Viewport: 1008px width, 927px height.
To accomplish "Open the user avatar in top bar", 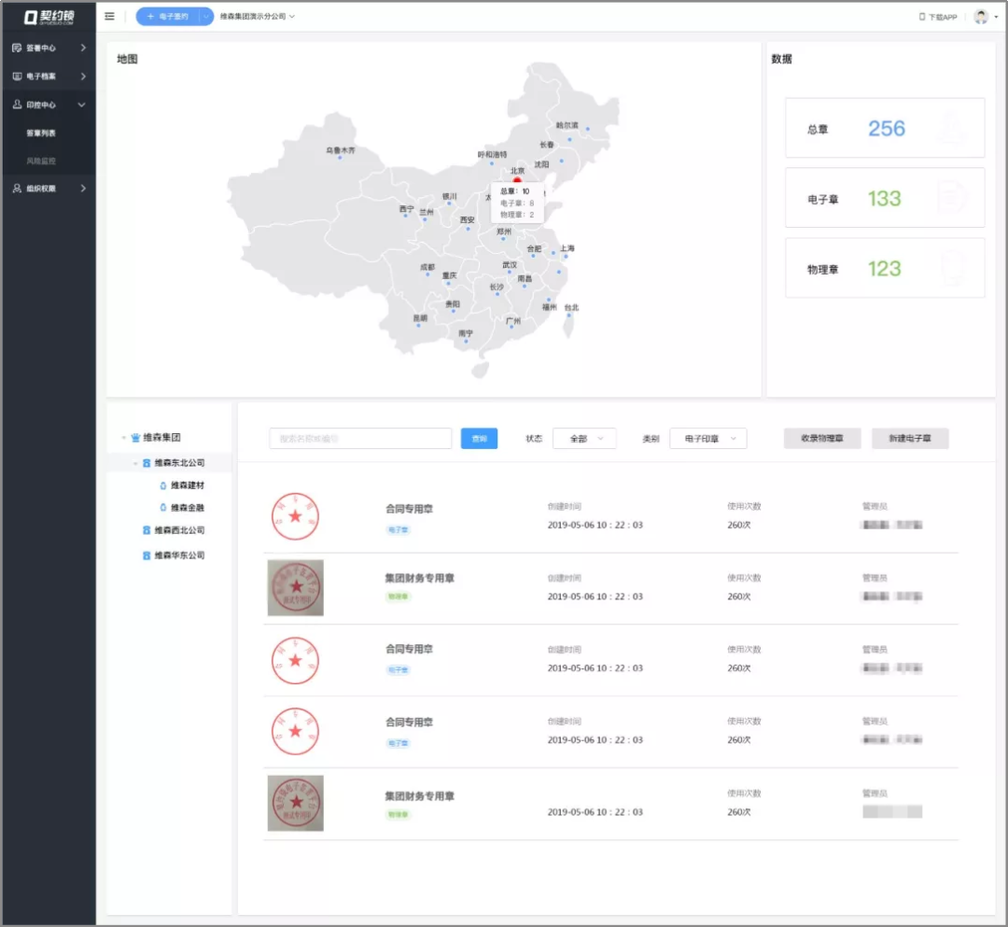I will (x=980, y=17).
